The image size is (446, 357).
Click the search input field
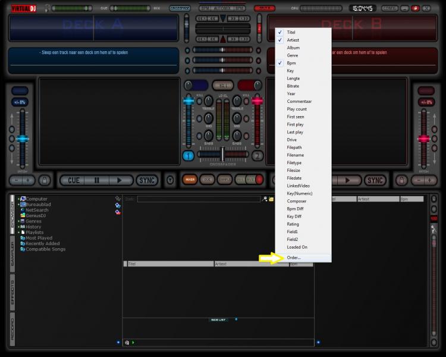[x=199, y=199]
